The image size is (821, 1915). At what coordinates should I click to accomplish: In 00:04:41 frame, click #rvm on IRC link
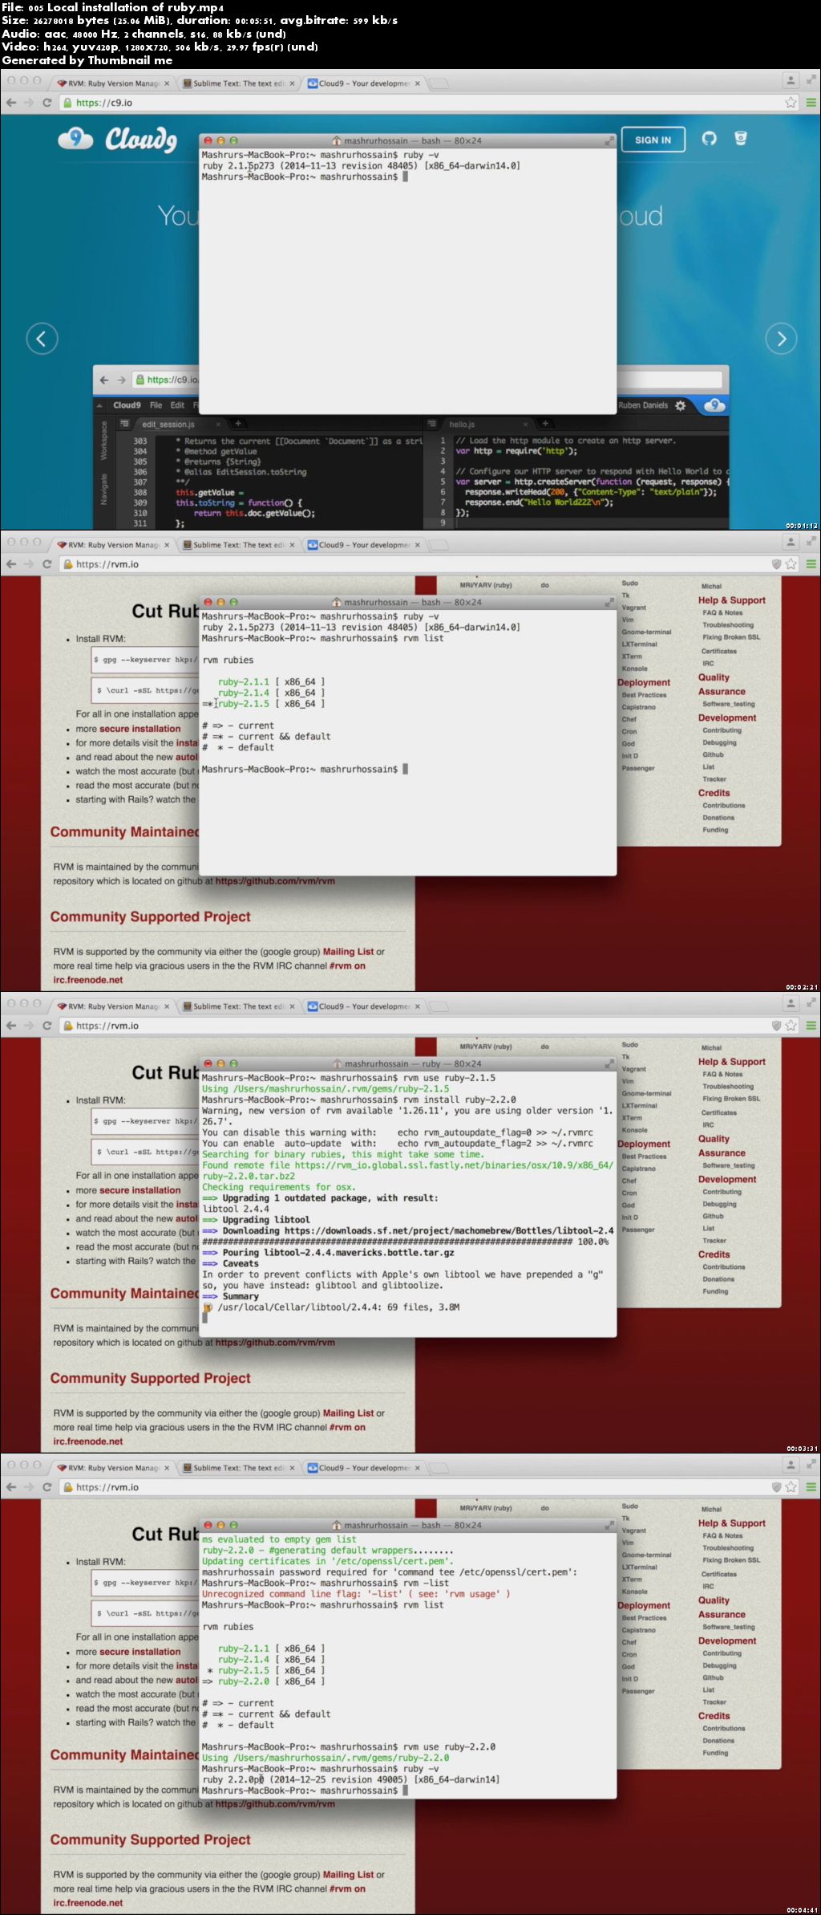click(x=347, y=1889)
